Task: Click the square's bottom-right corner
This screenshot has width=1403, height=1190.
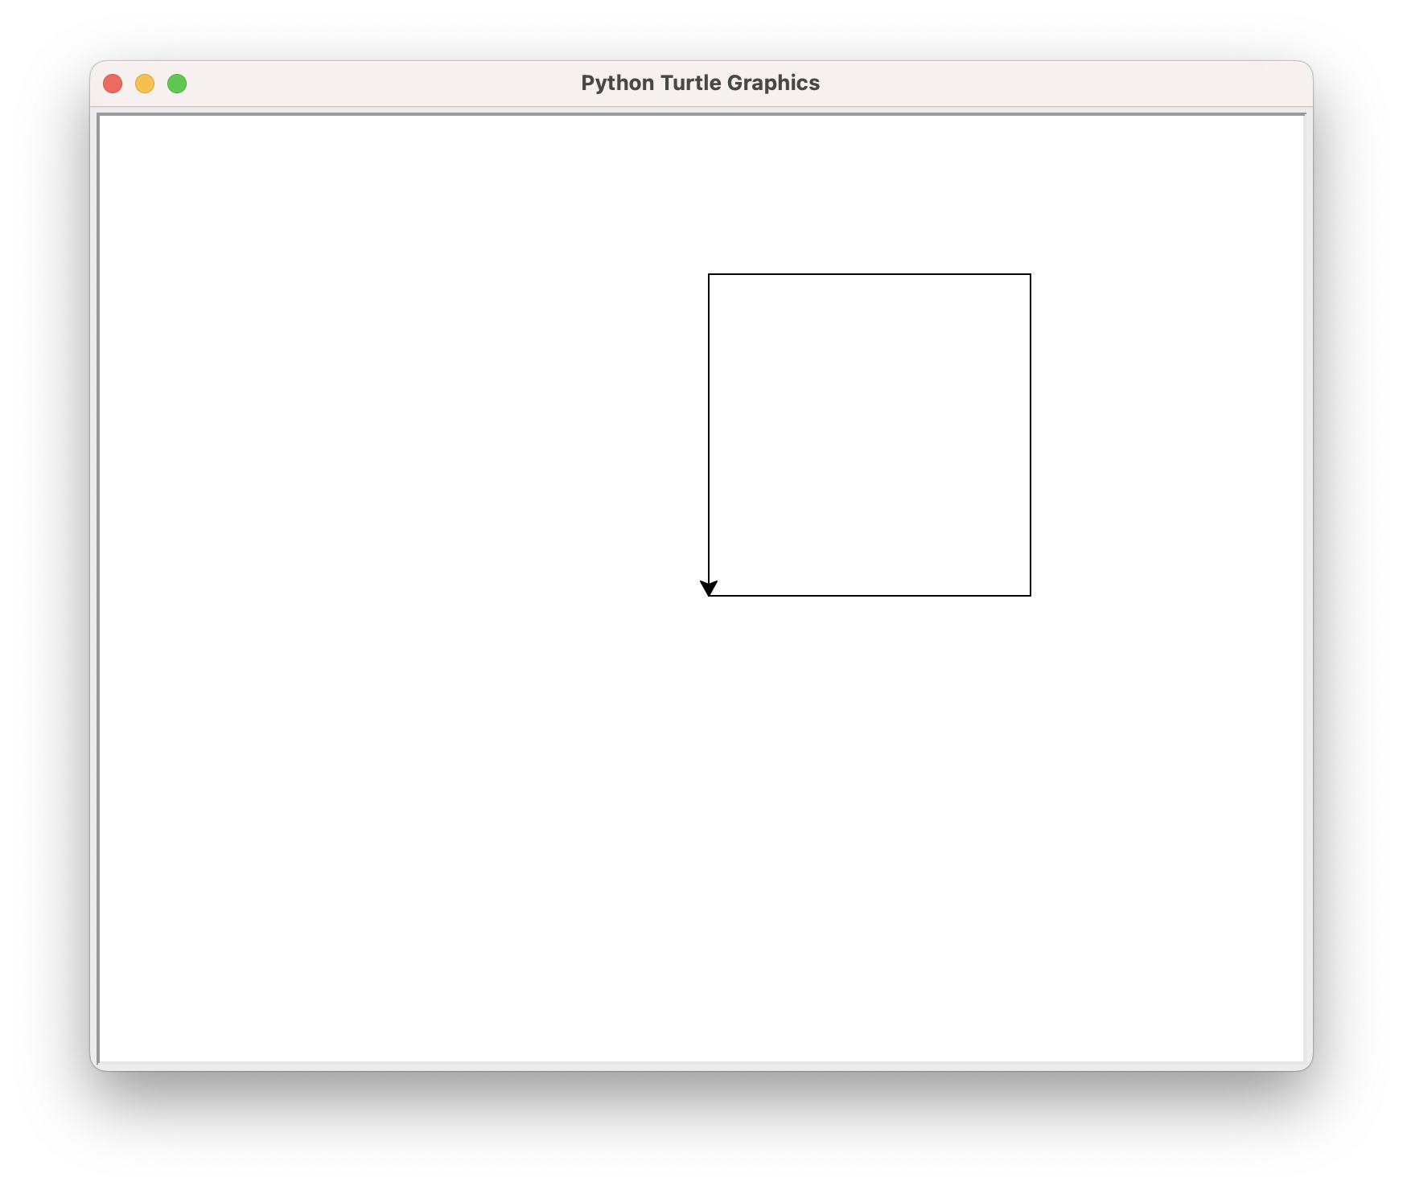Action: tap(1031, 596)
